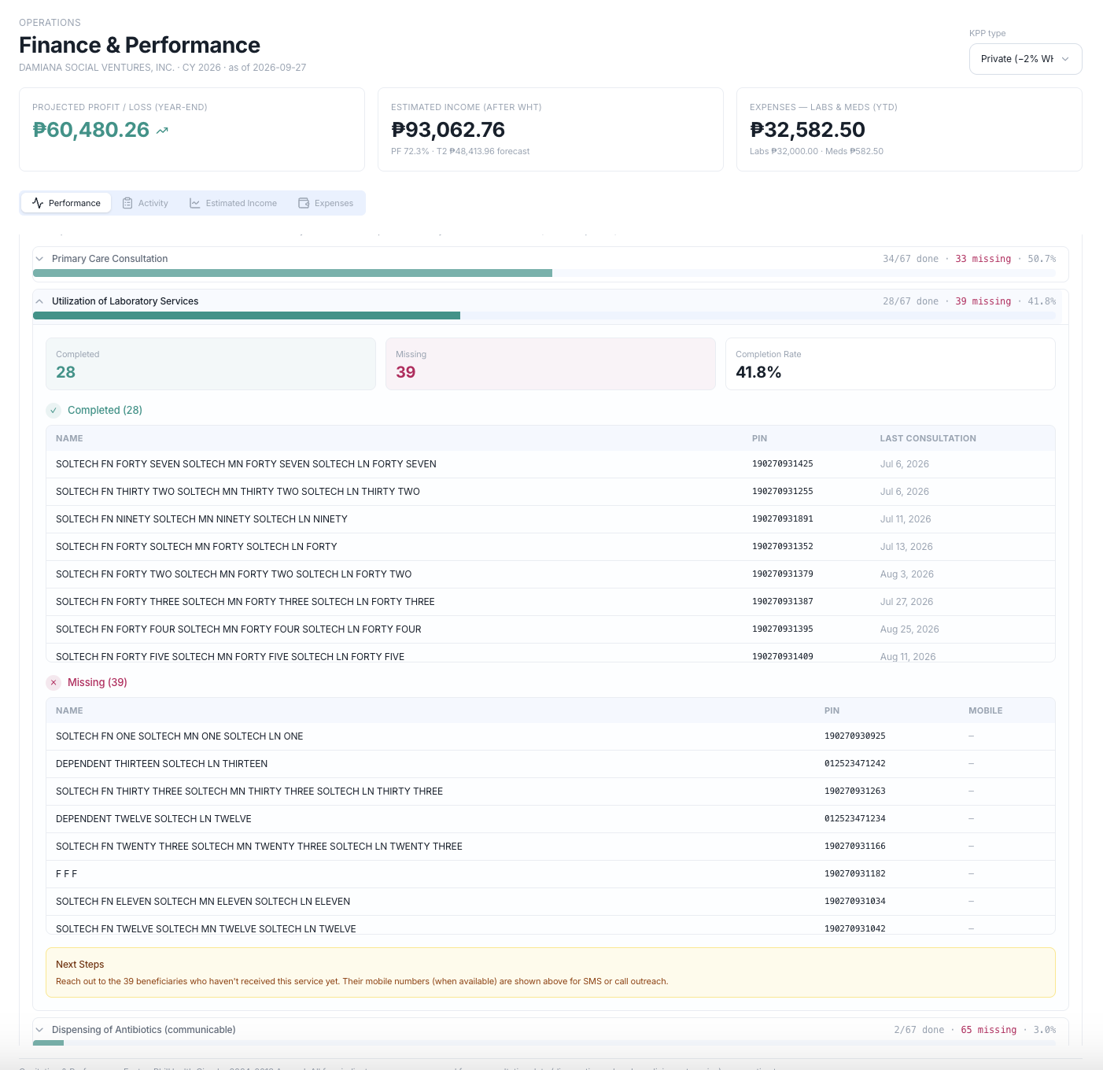1103x1070 pixels.
Task: Click PIN 190270931352 in Completed table
Action: click(x=783, y=547)
